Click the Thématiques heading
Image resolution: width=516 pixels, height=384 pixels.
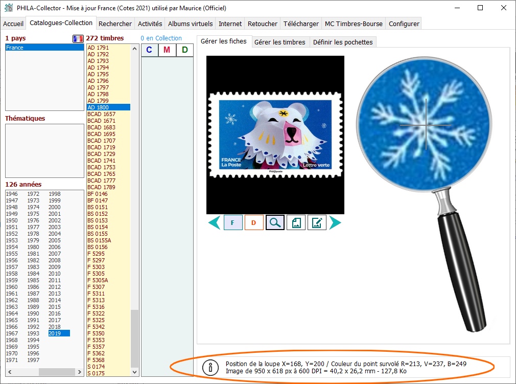coord(25,119)
